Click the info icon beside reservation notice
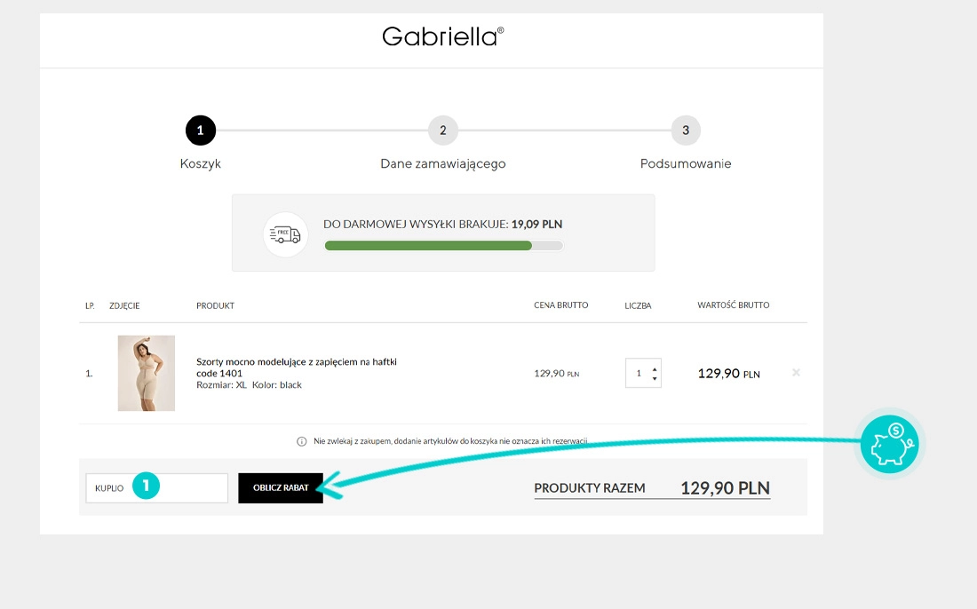This screenshot has height=609, width=977. (302, 441)
